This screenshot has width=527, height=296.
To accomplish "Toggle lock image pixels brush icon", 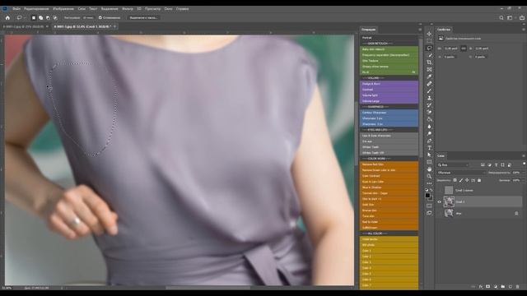I will click(x=461, y=180).
